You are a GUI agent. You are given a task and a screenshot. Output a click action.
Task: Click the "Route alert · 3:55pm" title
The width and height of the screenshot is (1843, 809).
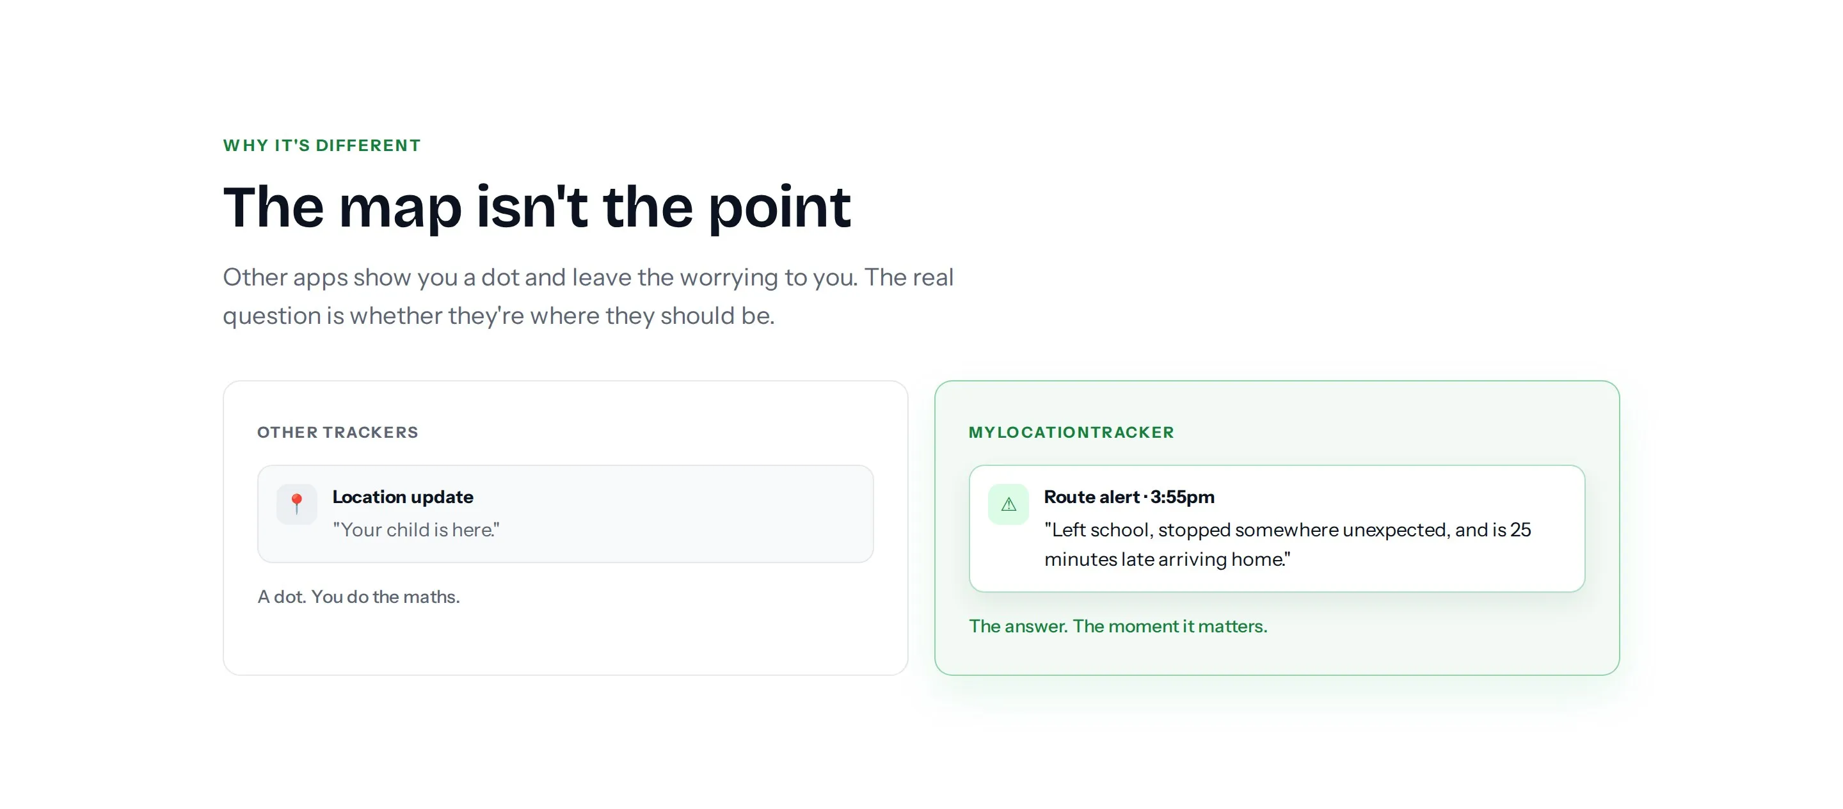1129,497
